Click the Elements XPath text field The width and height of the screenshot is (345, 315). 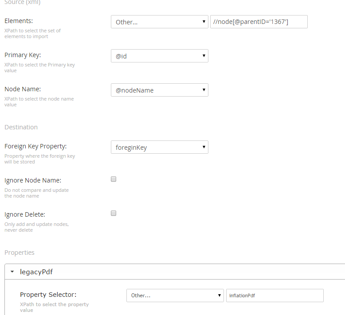tap(259, 22)
